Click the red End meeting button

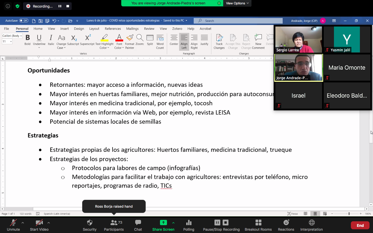coord(360,225)
